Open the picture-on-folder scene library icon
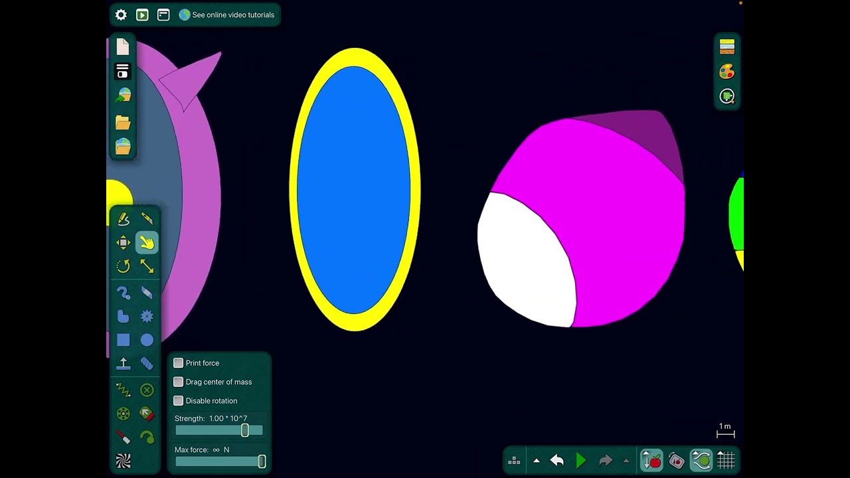Image resolution: width=850 pixels, height=478 pixels. coord(123,146)
